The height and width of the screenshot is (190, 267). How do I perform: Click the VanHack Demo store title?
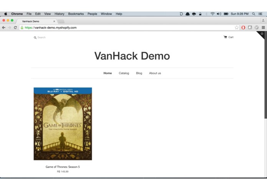click(132, 56)
